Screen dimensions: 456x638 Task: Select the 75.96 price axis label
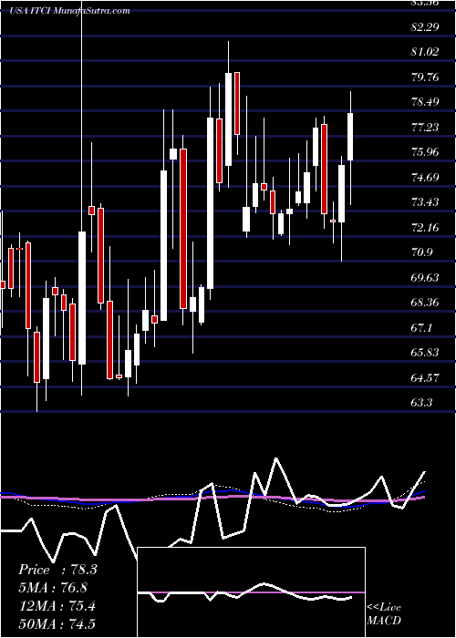tap(426, 152)
